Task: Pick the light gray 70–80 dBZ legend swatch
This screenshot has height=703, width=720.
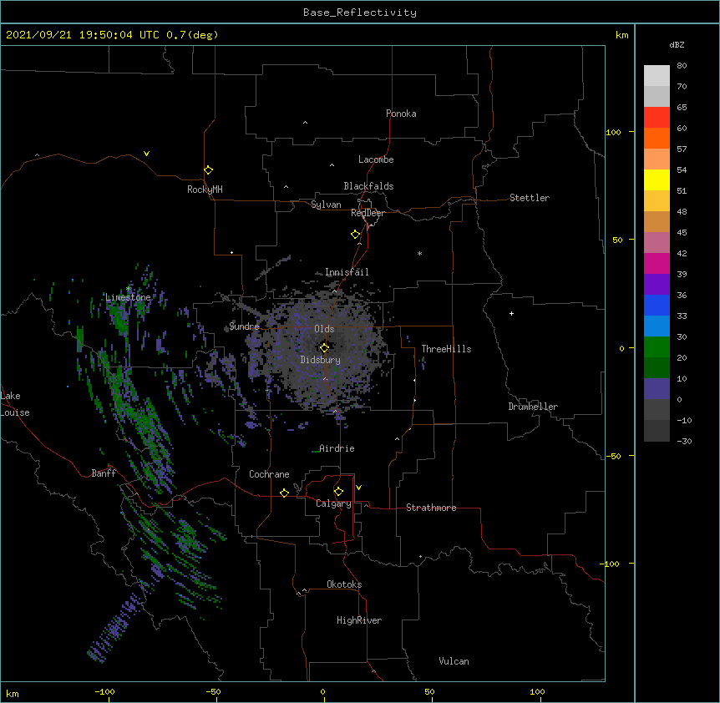Action: (657, 76)
